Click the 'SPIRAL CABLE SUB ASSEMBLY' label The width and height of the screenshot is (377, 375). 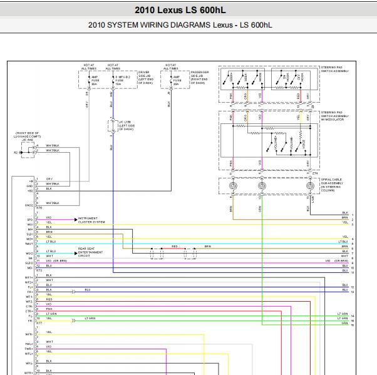tap(332, 182)
